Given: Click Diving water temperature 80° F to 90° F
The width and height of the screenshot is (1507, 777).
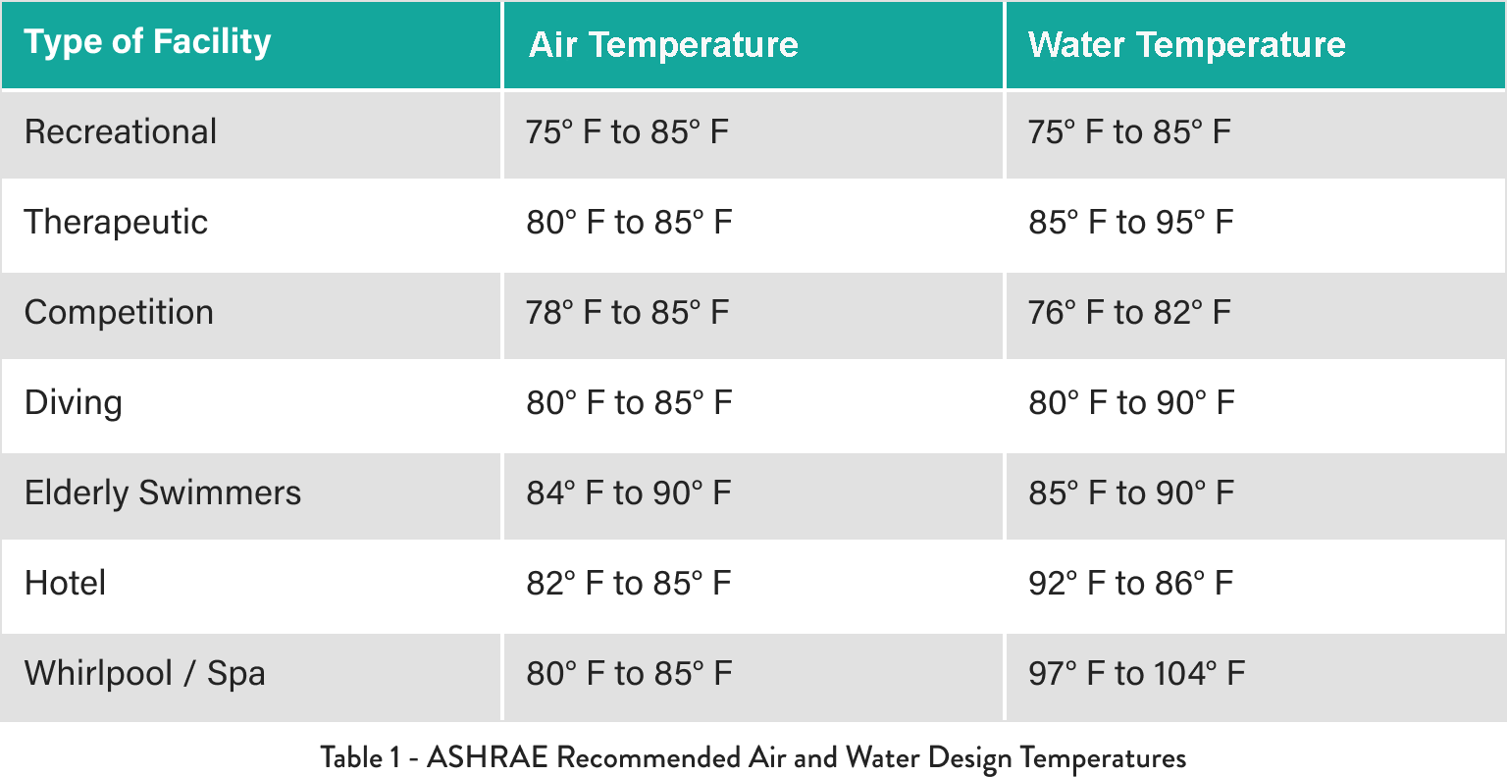Looking at the screenshot, I should pos(1131,403).
